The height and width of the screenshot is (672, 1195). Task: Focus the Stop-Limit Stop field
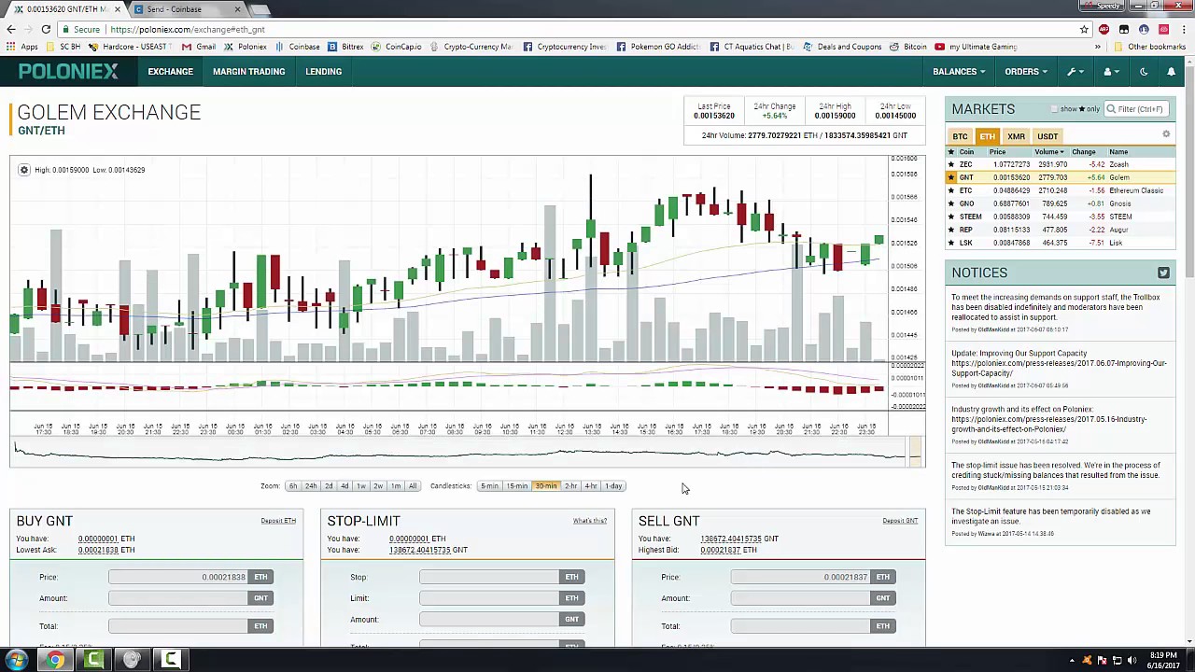(x=489, y=577)
